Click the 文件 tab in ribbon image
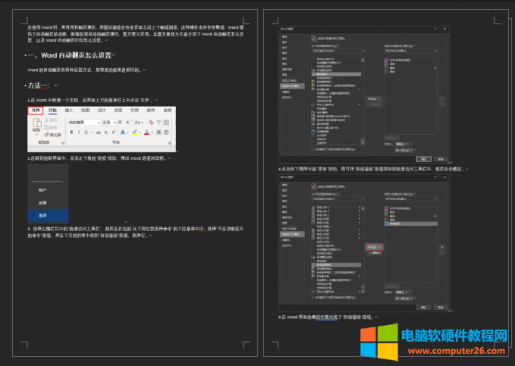The width and height of the screenshot is (515, 366). click(x=36, y=110)
